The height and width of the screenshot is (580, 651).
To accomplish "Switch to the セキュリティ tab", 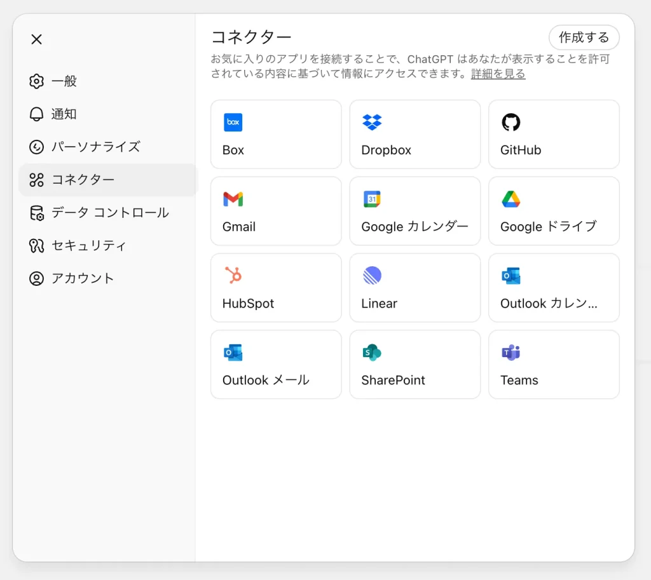I will [107, 246].
